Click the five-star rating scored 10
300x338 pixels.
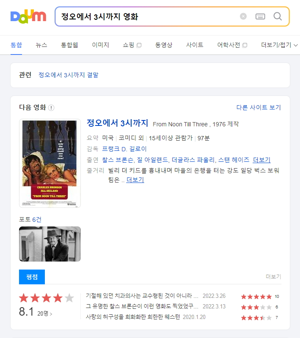tap(256, 297)
